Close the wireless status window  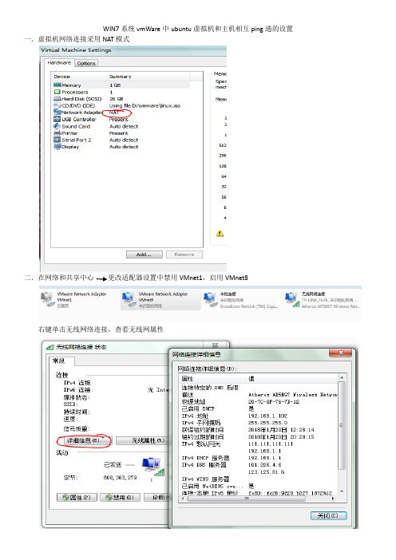[215, 345]
